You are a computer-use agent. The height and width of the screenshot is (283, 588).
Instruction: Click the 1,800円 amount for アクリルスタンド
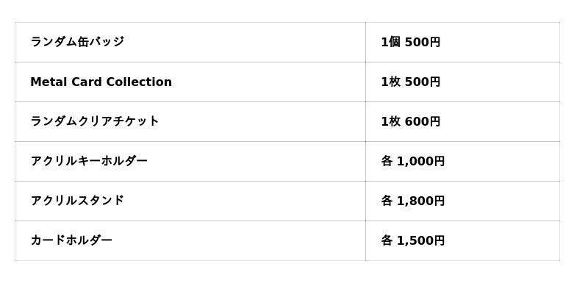click(x=420, y=201)
